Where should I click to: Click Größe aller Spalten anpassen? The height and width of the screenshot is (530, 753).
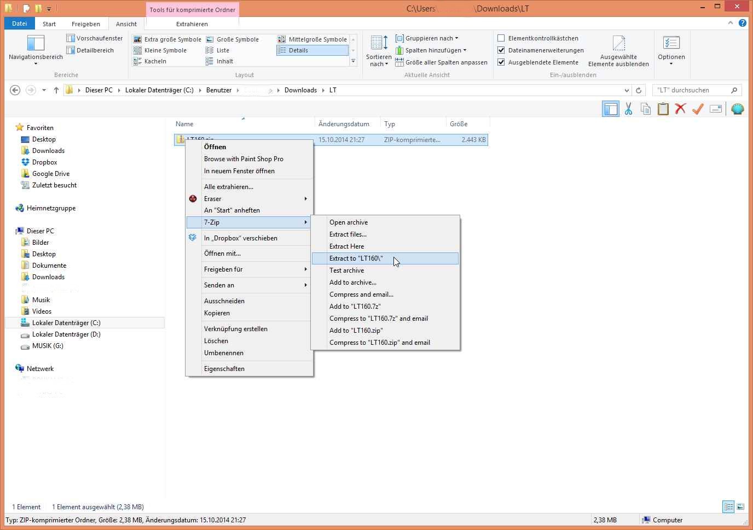coord(441,62)
